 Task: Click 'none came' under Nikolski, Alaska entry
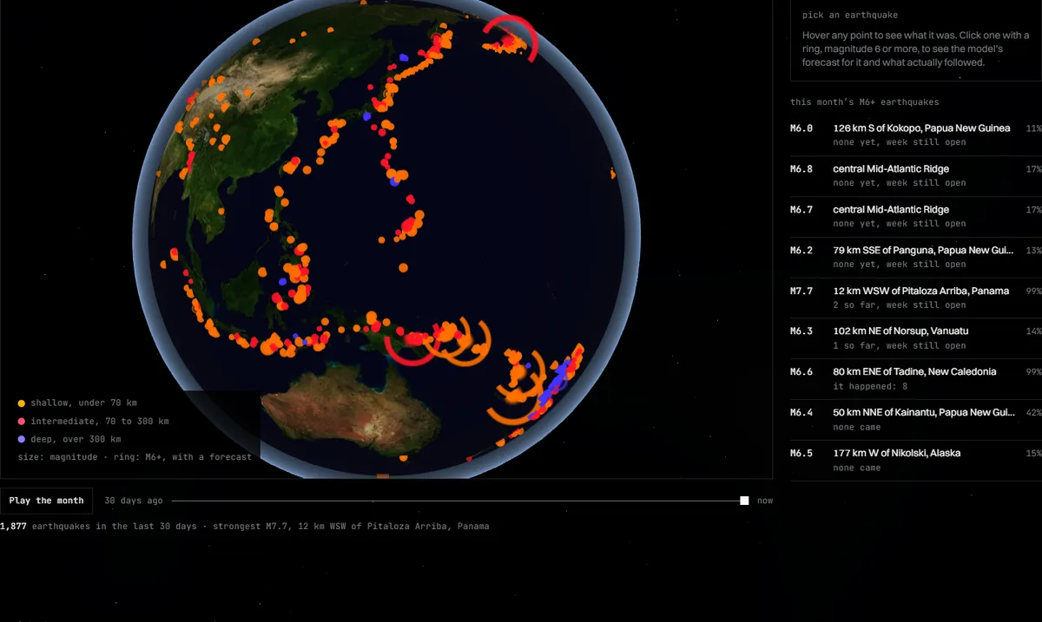[857, 468]
